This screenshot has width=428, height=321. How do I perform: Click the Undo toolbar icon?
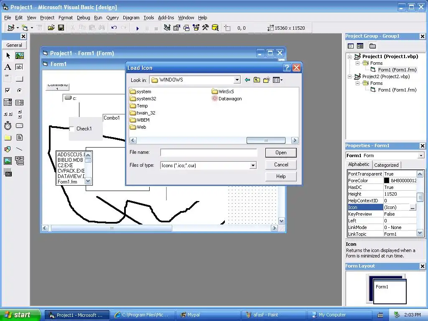(x=114, y=28)
